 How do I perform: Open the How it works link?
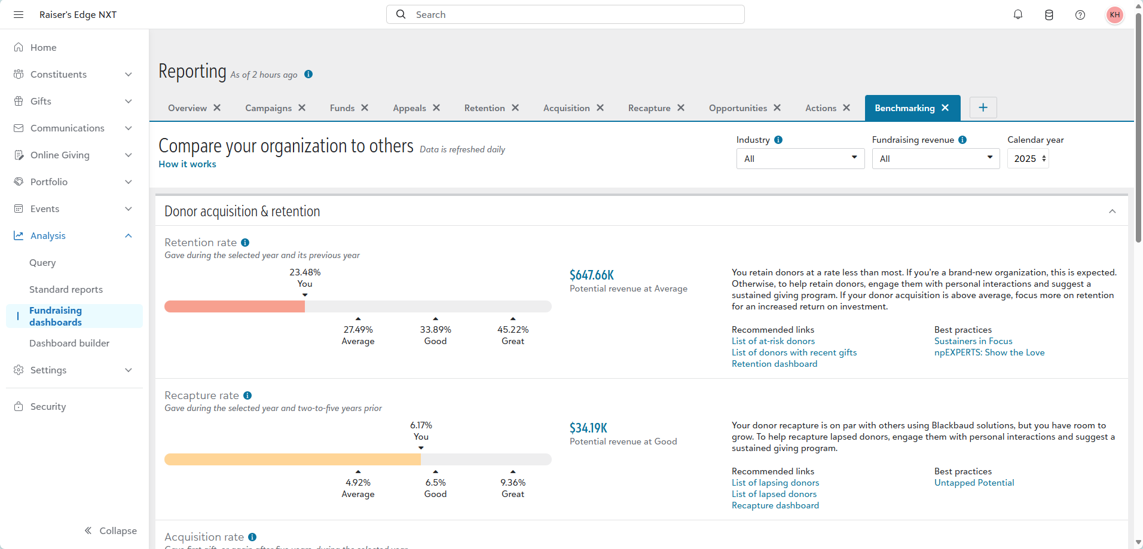point(187,164)
